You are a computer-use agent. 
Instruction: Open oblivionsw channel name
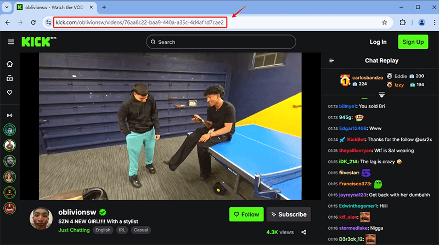click(77, 212)
